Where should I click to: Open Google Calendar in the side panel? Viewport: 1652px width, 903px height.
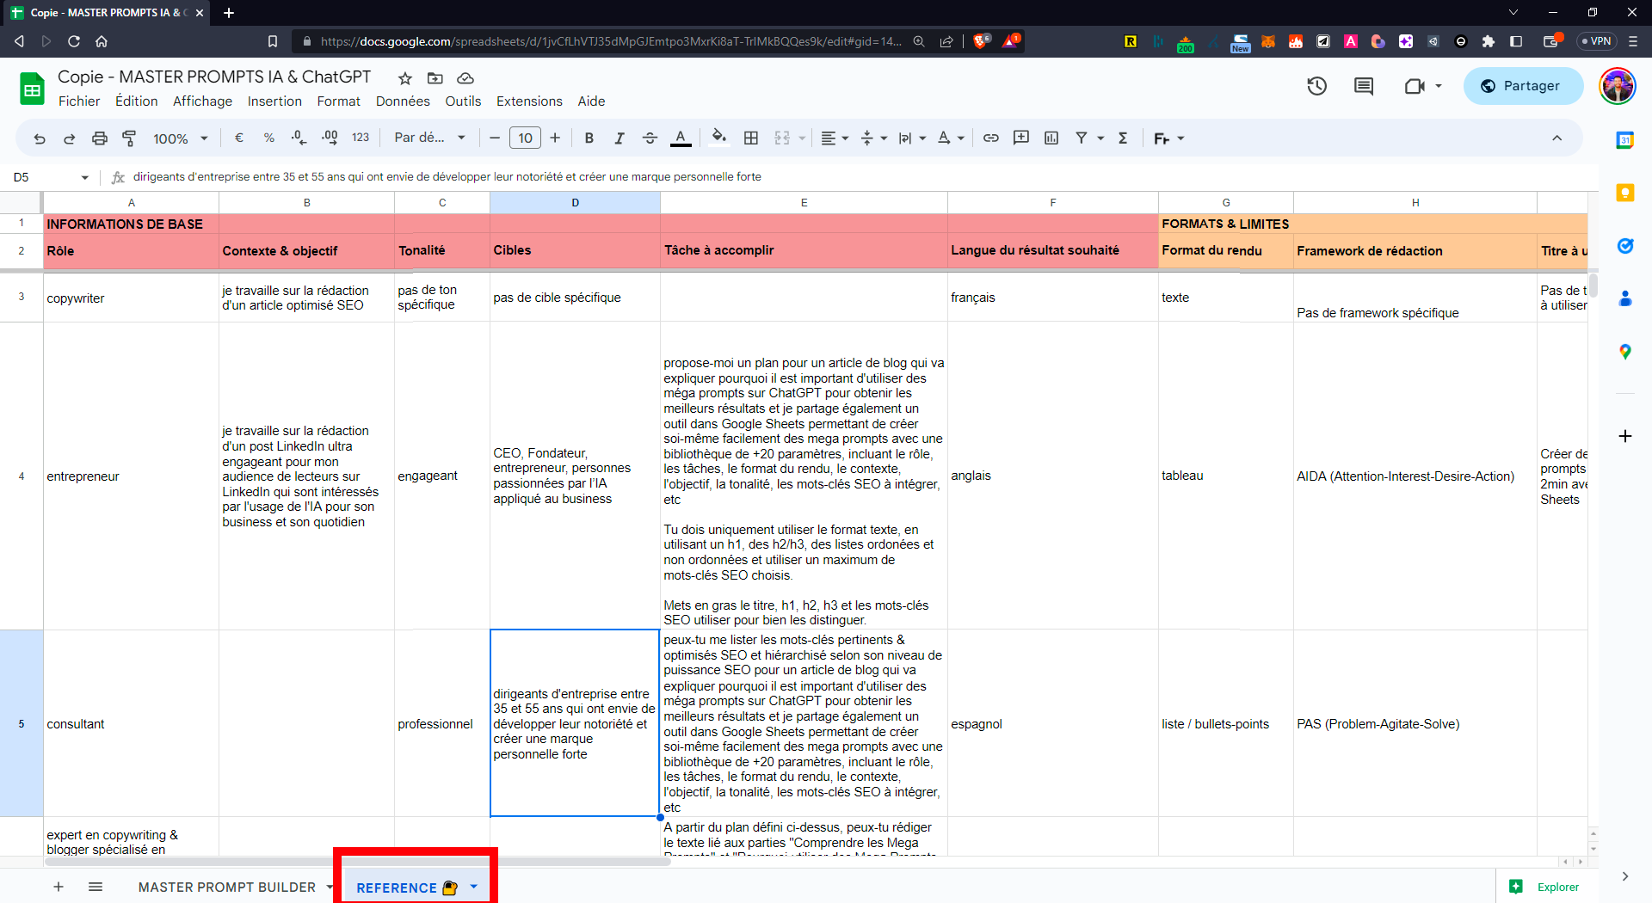coord(1625,139)
